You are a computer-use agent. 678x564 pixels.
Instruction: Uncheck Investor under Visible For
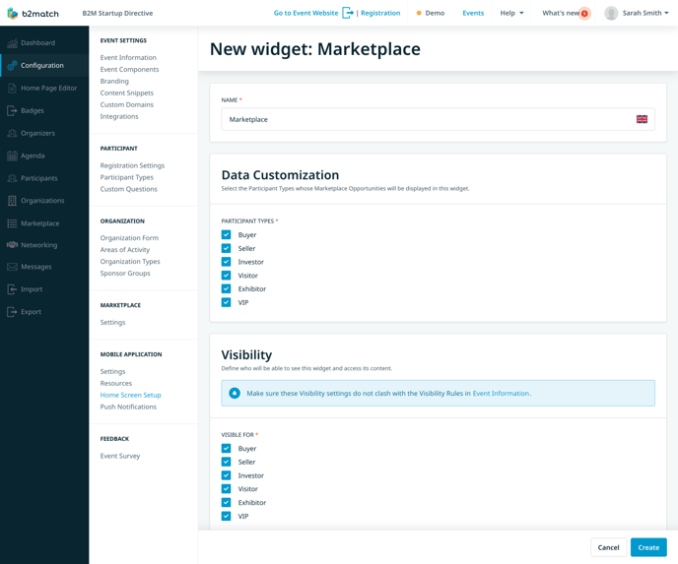click(x=226, y=475)
